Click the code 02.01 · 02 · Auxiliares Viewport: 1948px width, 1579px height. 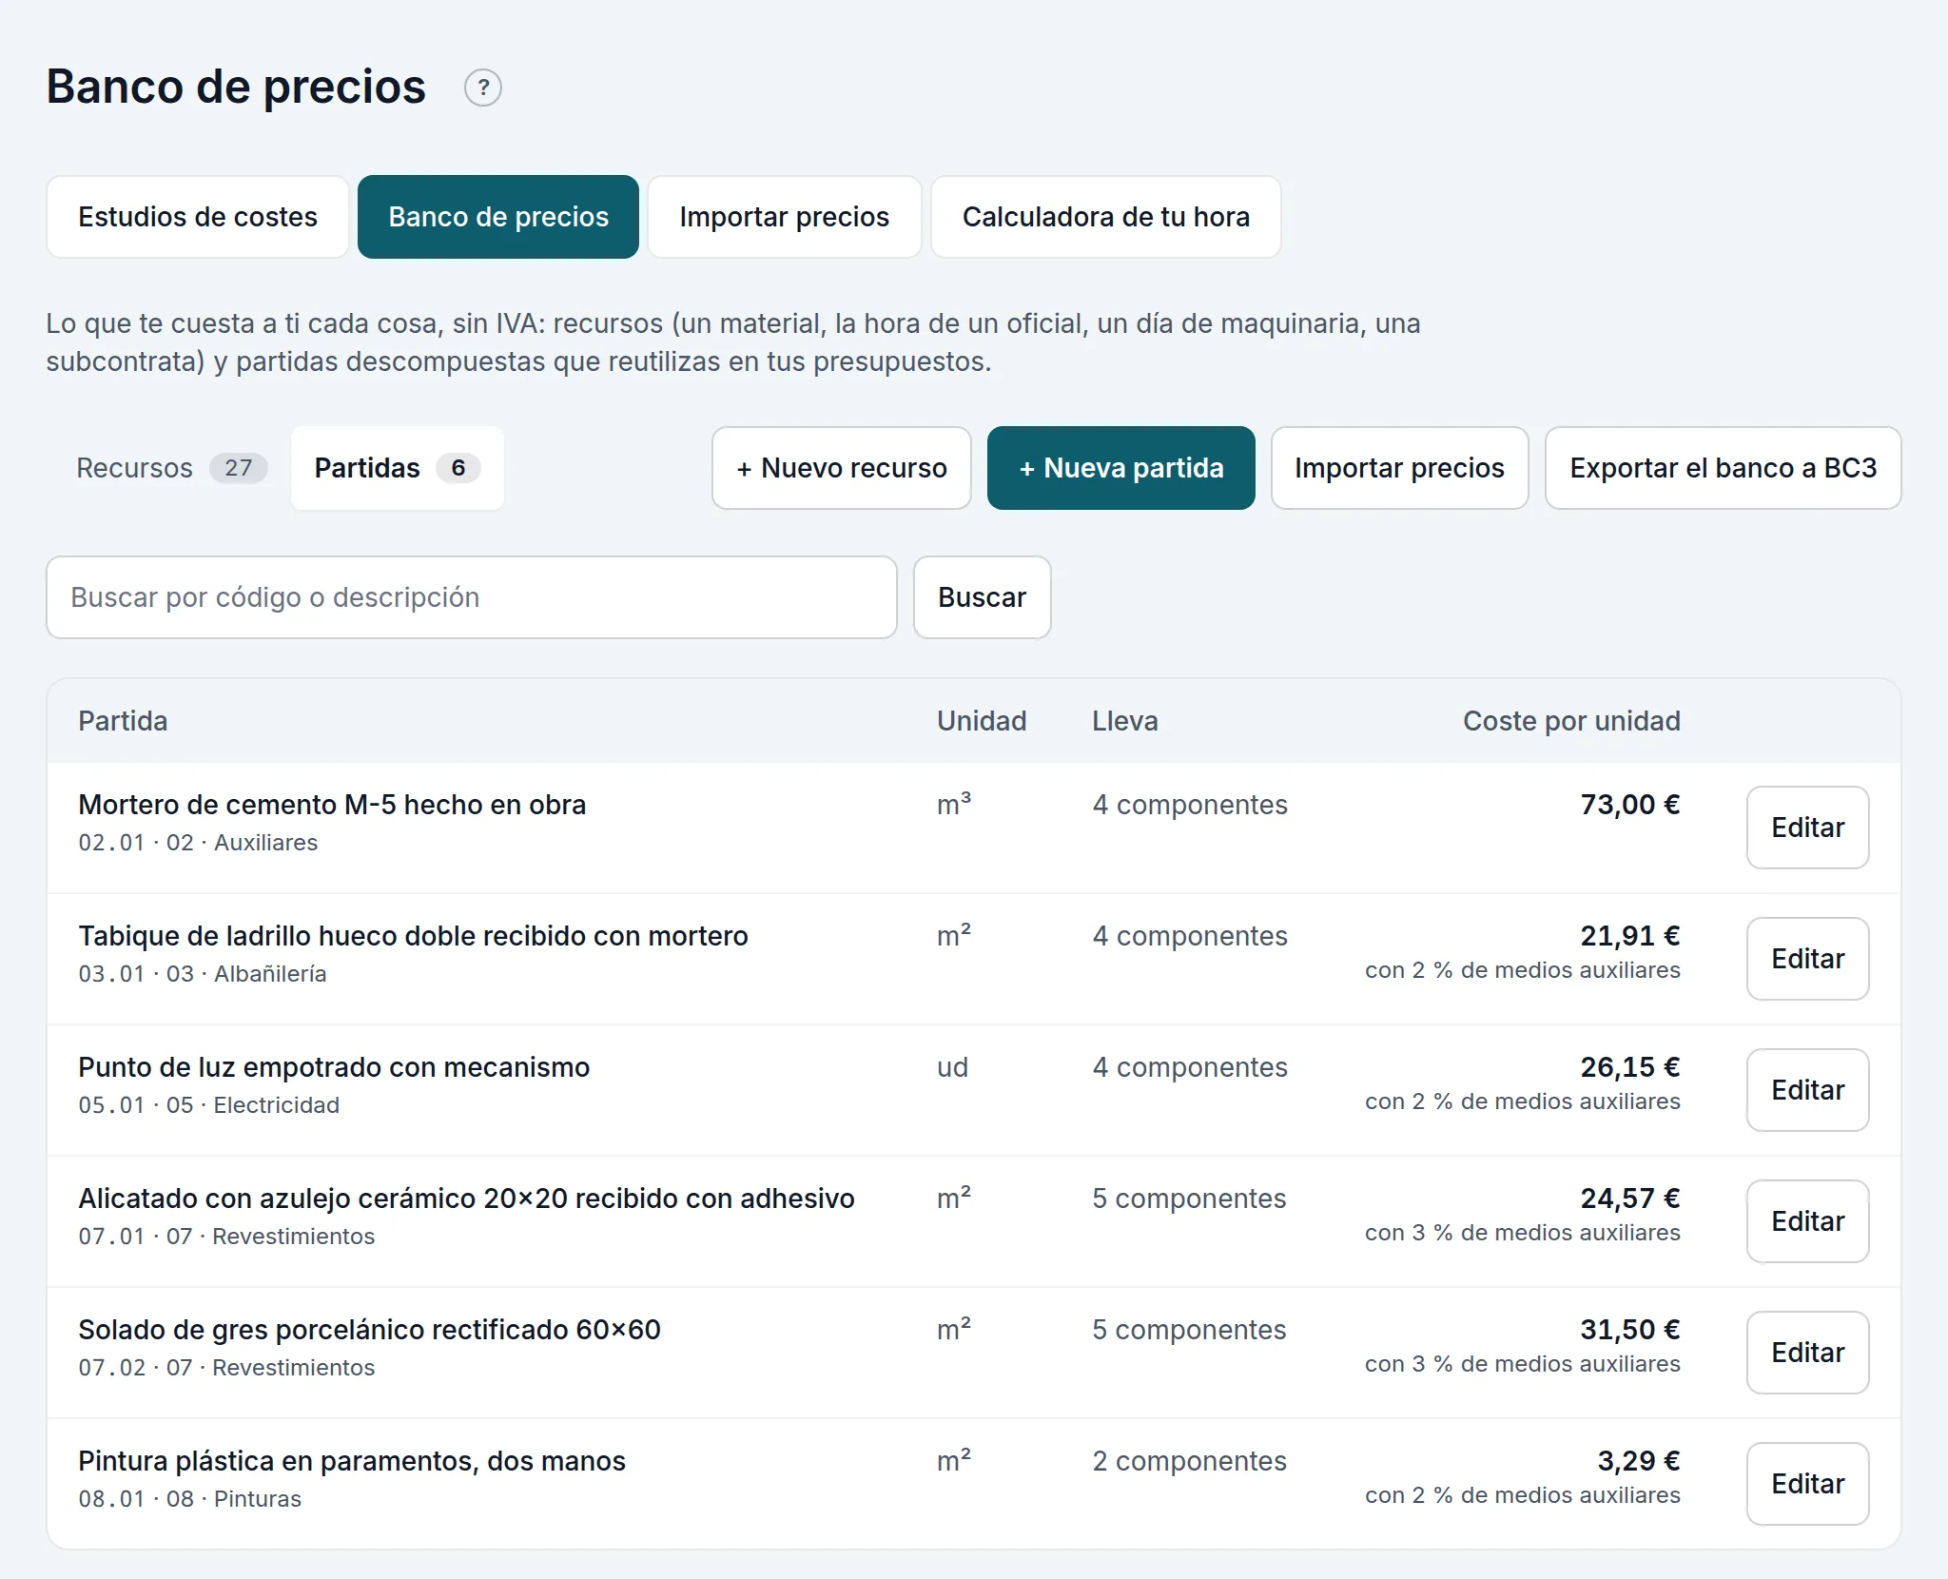(x=198, y=843)
